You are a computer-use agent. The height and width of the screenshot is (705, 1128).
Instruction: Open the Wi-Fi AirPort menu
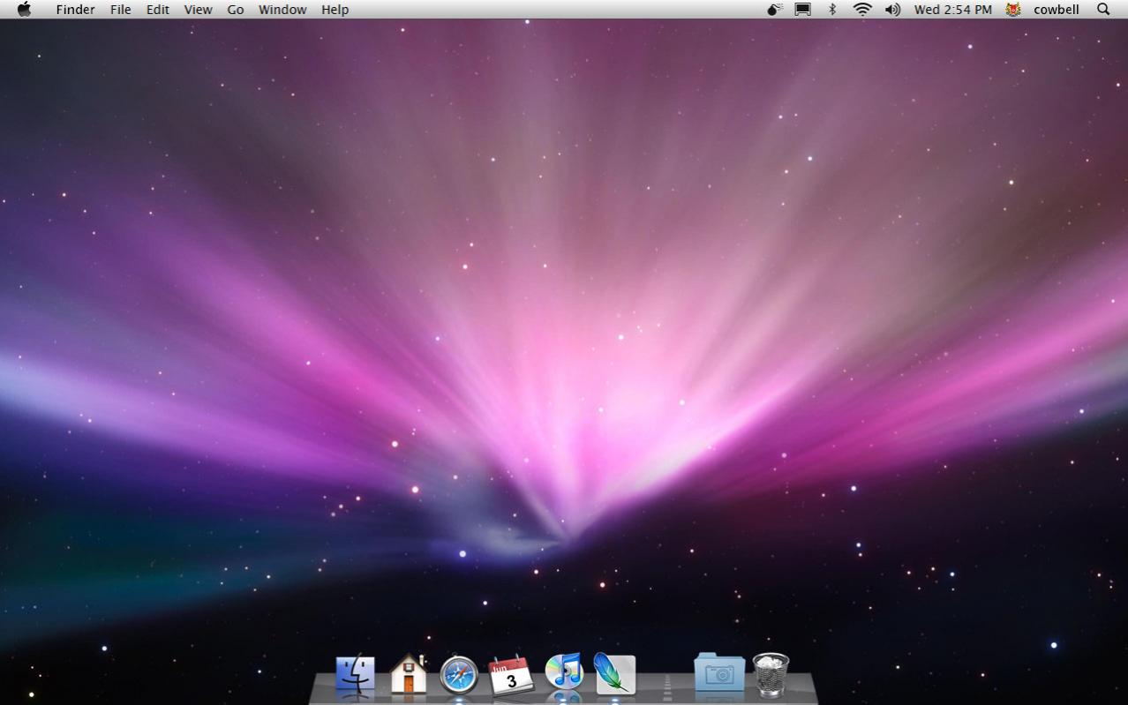coord(862,10)
